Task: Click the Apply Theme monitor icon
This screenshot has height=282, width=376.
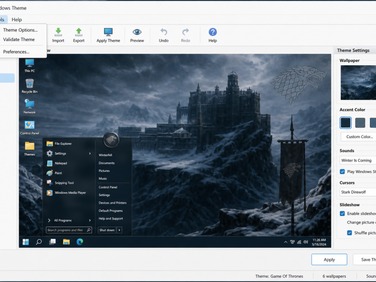Action: pos(108,32)
